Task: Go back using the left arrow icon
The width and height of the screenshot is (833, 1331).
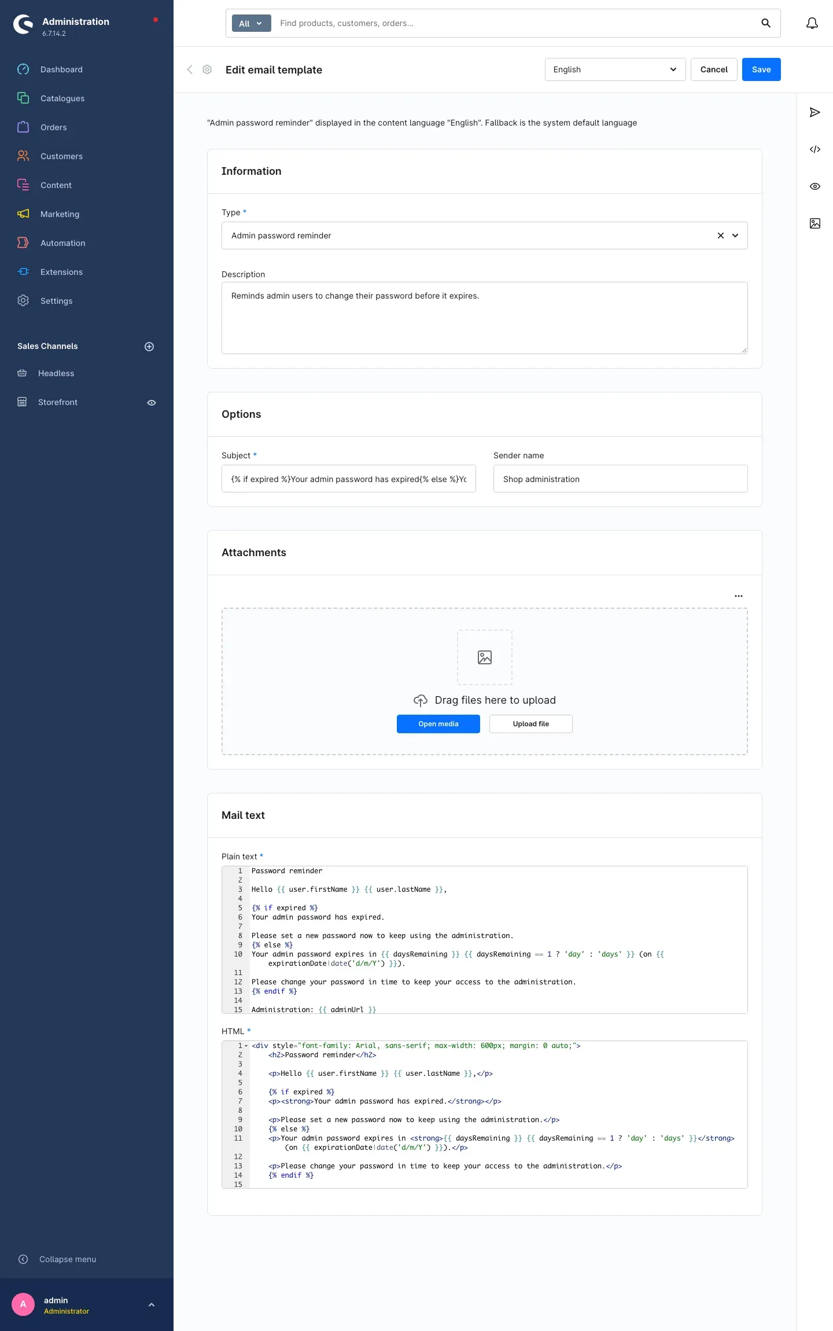Action: click(190, 69)
